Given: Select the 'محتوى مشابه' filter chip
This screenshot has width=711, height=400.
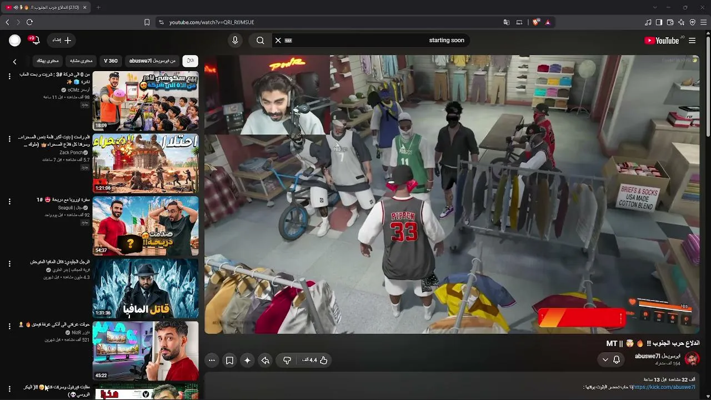Looking at the screenshot, I should click(x=81, y=61).
